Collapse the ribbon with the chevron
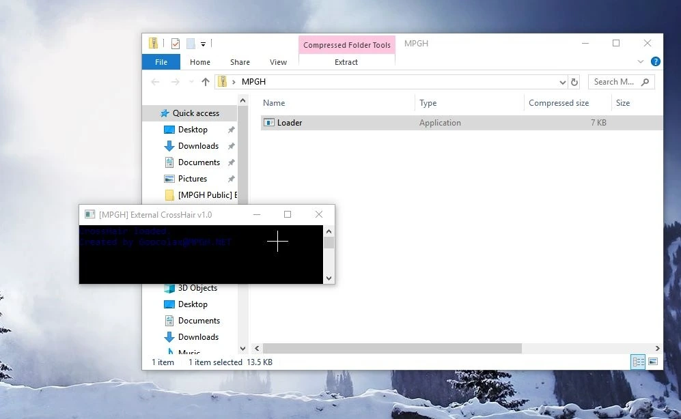The height and width of the screenshot is (419, 681). [640, 61]
